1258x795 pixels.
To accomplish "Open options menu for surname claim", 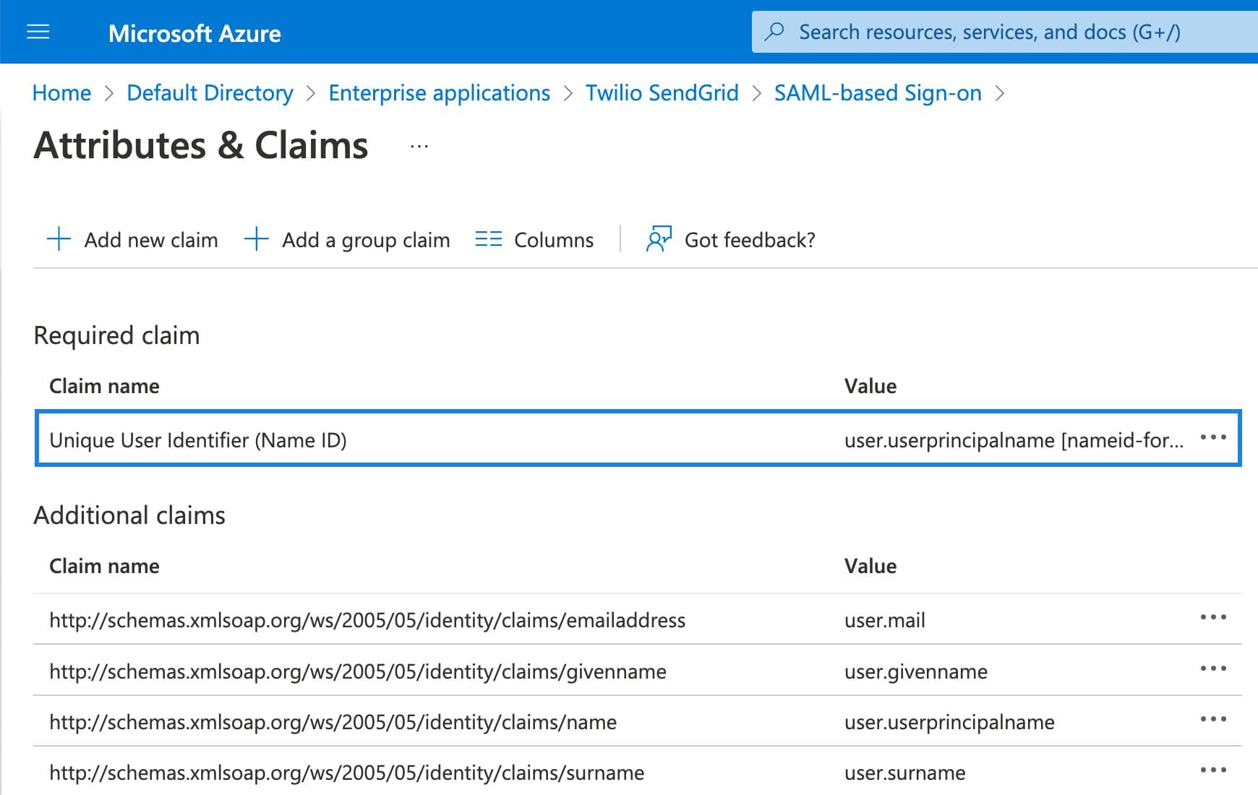I will pyautogui.click(x=1214, y=769).
